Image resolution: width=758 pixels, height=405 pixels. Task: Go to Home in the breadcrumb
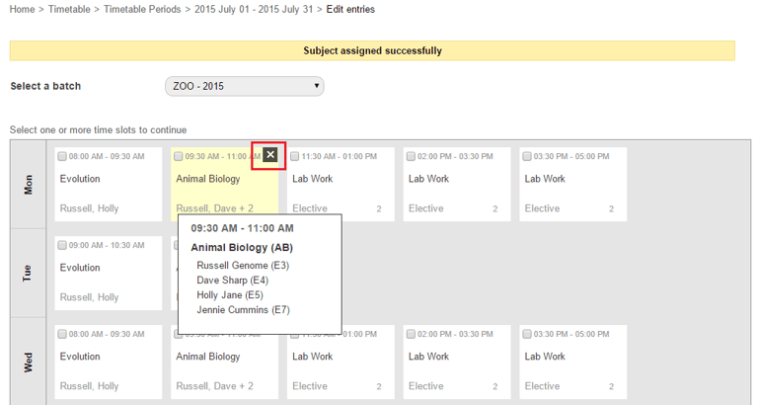(22, 9)
